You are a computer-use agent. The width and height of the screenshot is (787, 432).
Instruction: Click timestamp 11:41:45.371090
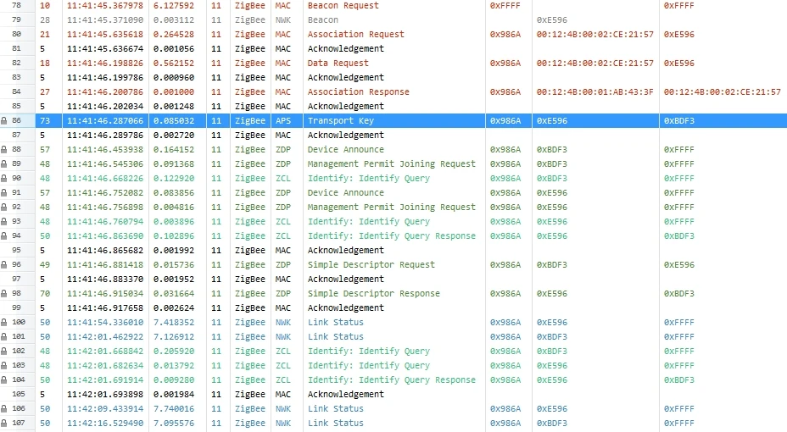coord(105,20)
